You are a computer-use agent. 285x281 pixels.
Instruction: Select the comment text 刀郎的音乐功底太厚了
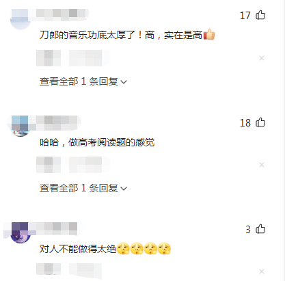tap(87, 35)
